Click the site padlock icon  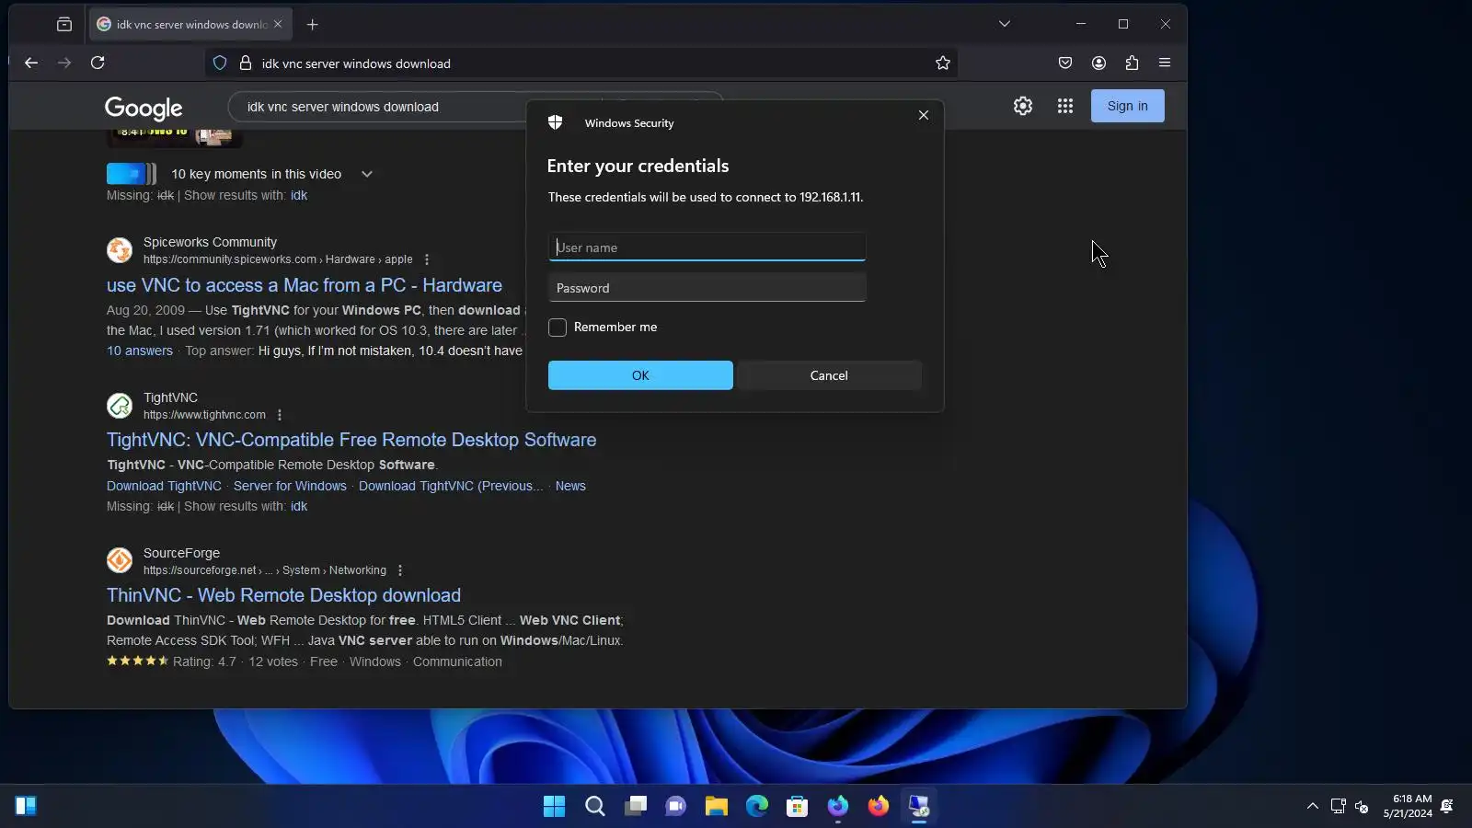coord(246,63)
